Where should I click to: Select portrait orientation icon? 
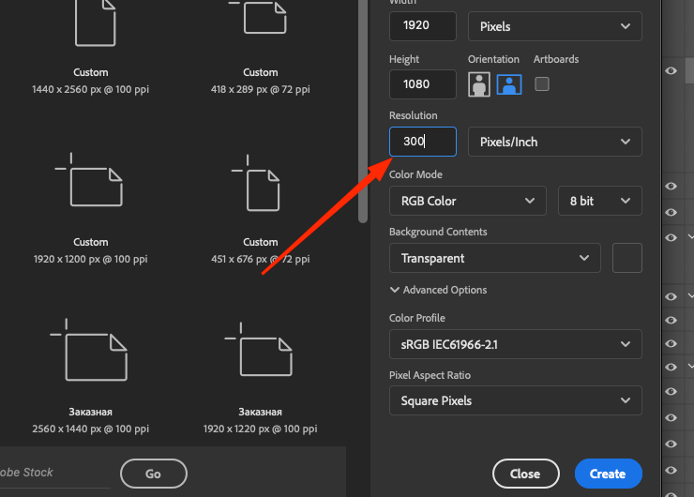point(479,84)
